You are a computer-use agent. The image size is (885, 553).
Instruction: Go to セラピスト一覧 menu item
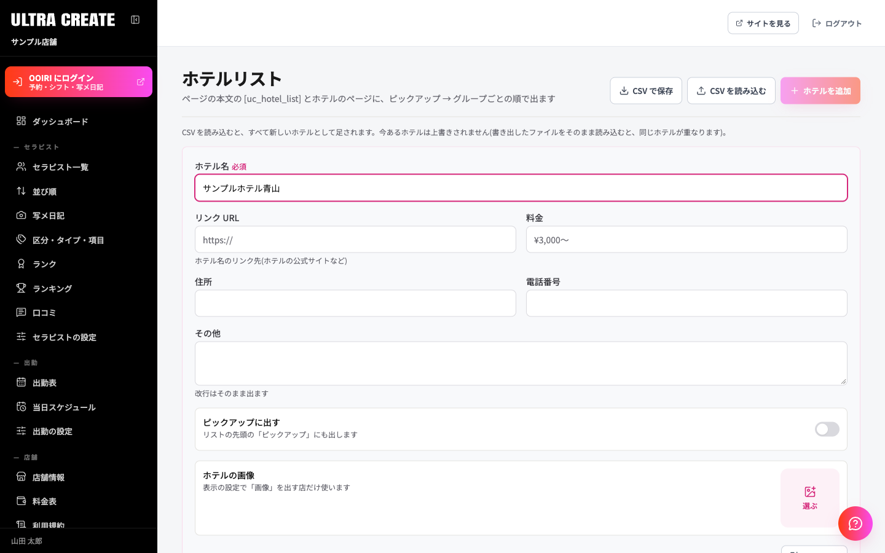click(x=79, y=167)
